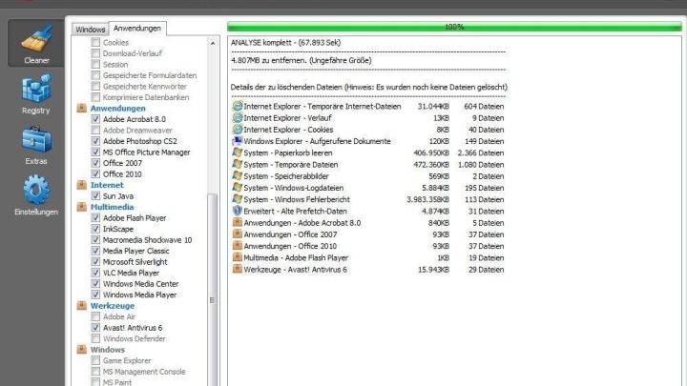The height and width of the screenshot is (386, 687).
Task: Select the Windows group heading in tree
Action: (108, 349)
